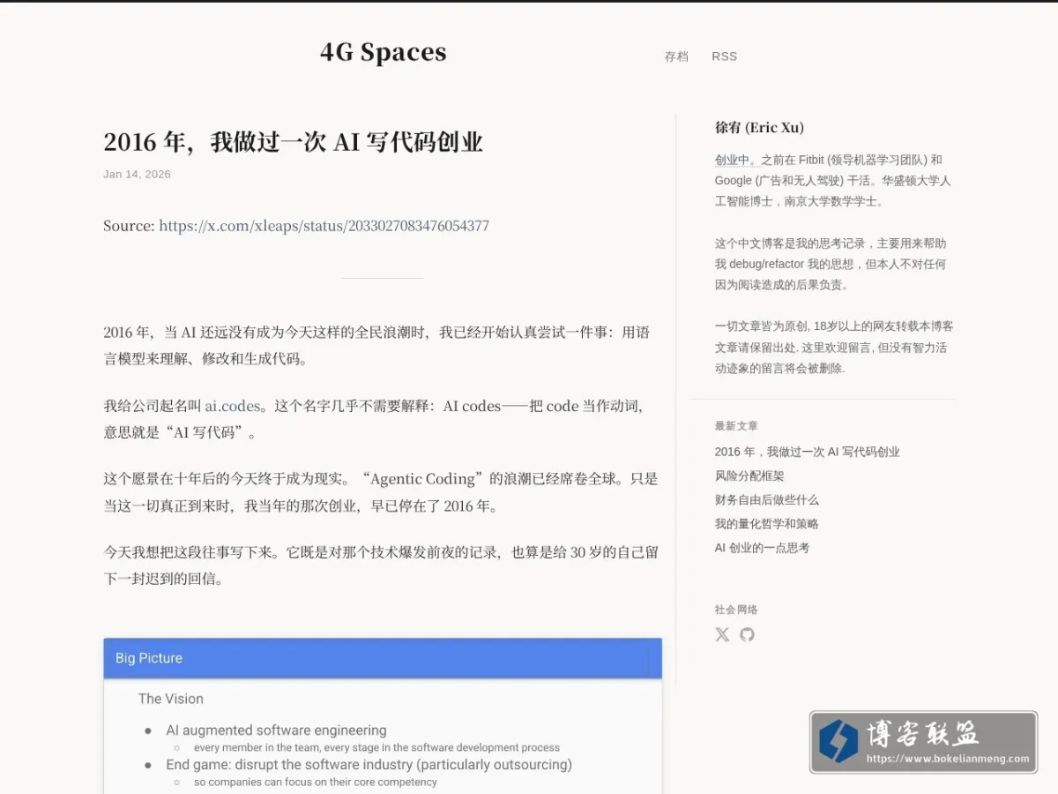Viewport: 1058px width, 794px height.
Task: Click 'The Vision' slide heading
Action: coord(171,699)
